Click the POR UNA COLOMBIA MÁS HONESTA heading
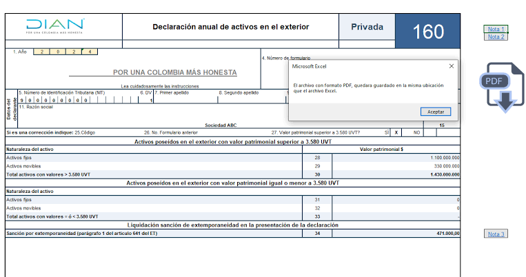The image size is (526, 277). [x=175, y=72]
